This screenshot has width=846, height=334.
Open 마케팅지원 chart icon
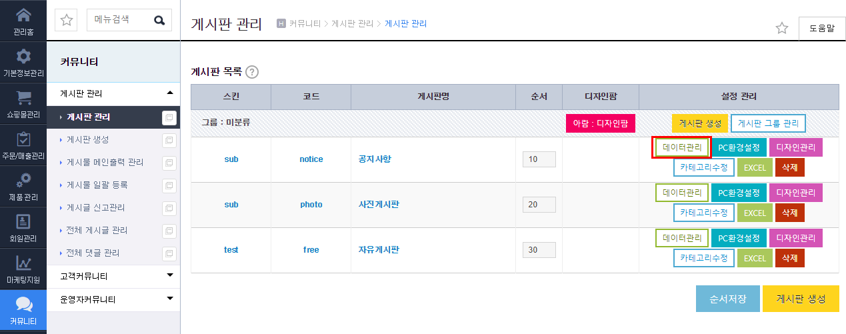click(23, 263)
